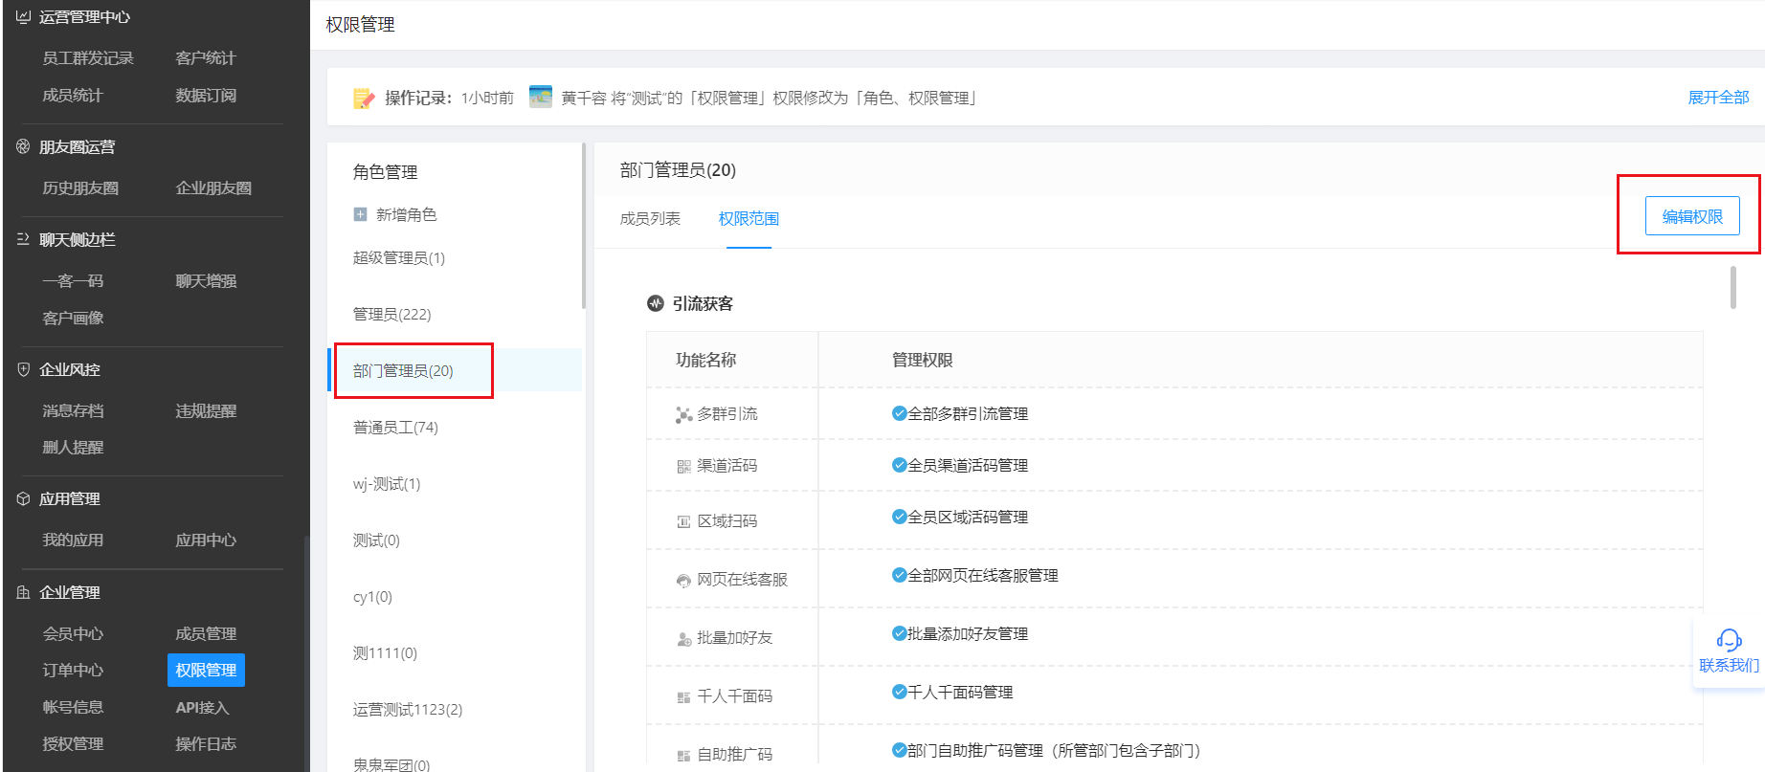Image resolution: width=1765 pixels, height=772 pixels.
Task: Click the 运营管理中心 chart icon
Action: pos(23,16)
